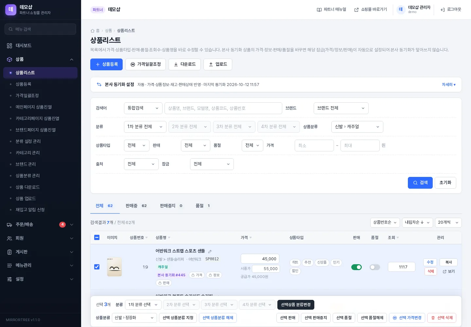Click the home icon in breadcrumb
The width and height of the screenshot is (471, 327).
pos(92,31)
